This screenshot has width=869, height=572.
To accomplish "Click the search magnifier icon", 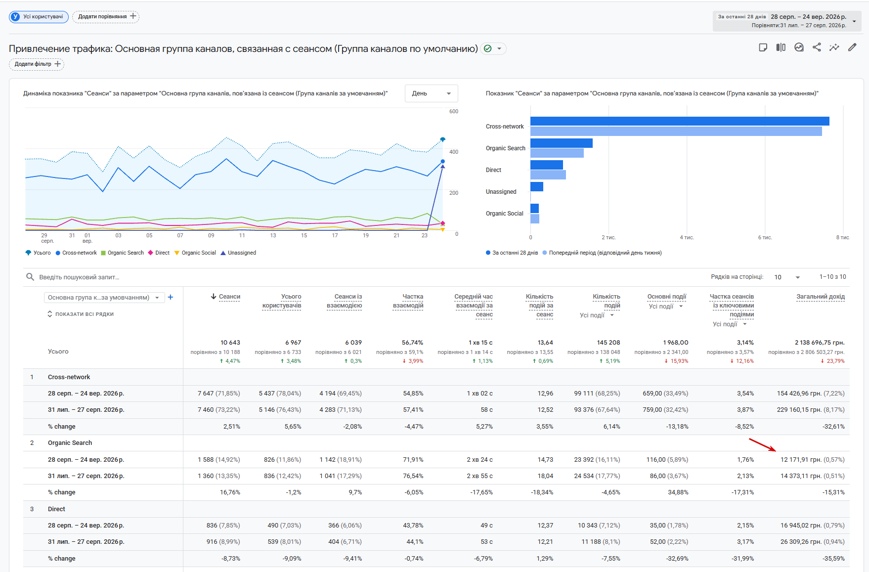I will pyautogui.click(x=30, y=277).
